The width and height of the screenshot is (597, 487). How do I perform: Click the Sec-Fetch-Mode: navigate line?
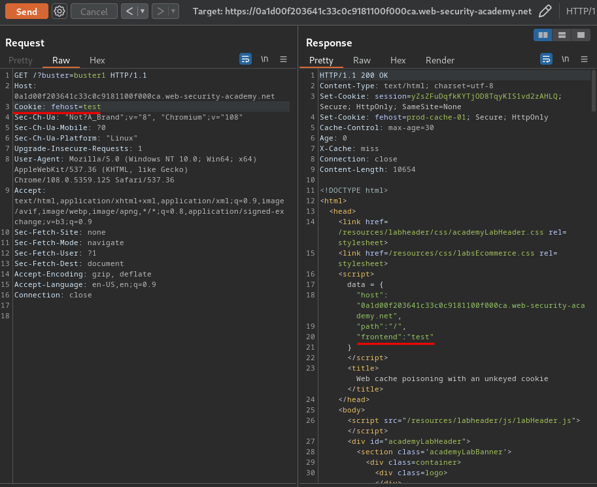click(x=69, y=243)
